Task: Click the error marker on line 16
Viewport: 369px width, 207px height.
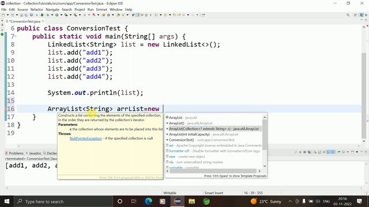Action: coord(6,109)
